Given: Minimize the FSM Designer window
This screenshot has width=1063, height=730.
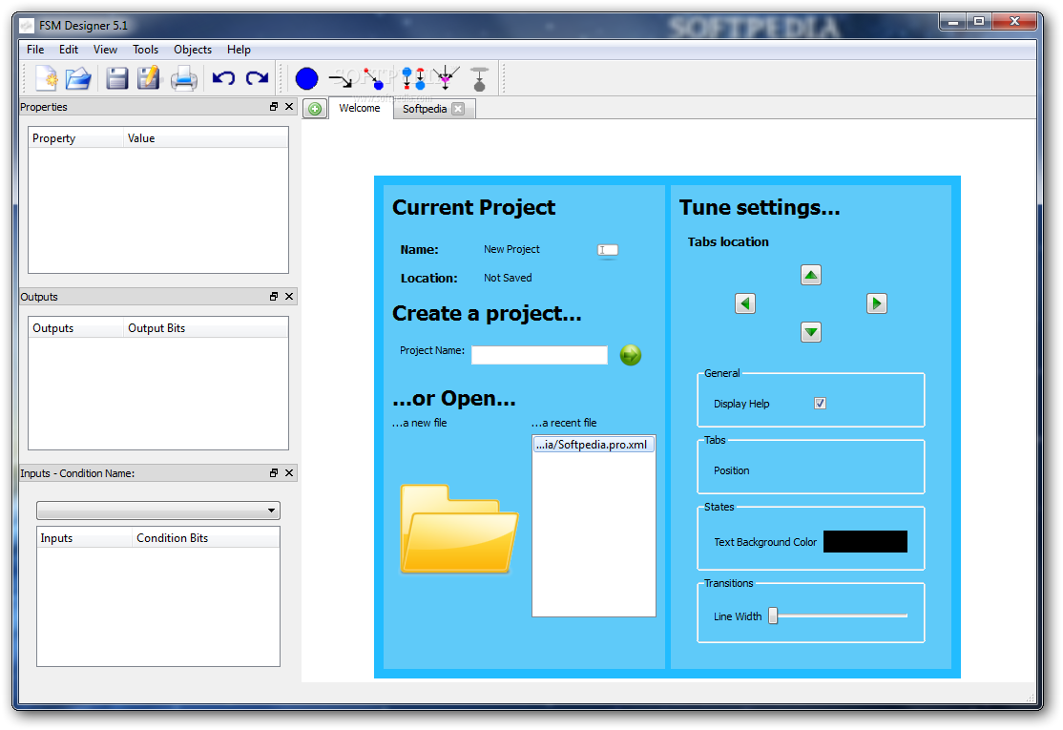Looking at the screenshot, I should click(953, 22).
